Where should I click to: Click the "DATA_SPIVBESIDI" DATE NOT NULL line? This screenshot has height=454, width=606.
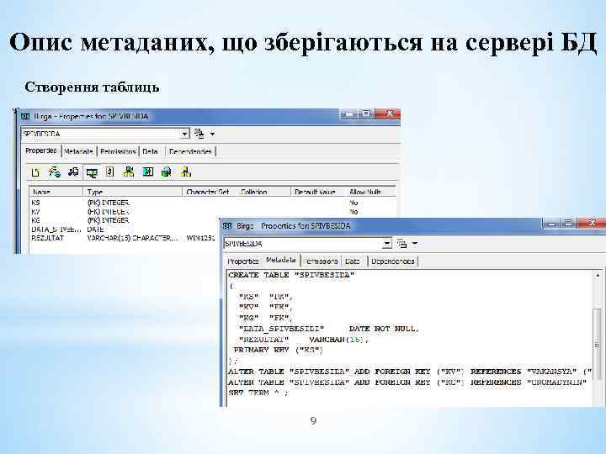point(329,329)
